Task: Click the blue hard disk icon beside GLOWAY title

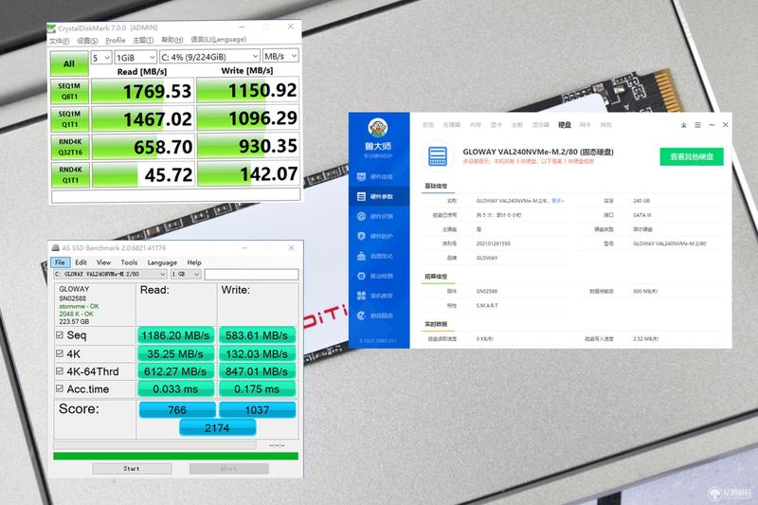Action: pyautogui.click(x=438, y=156)
